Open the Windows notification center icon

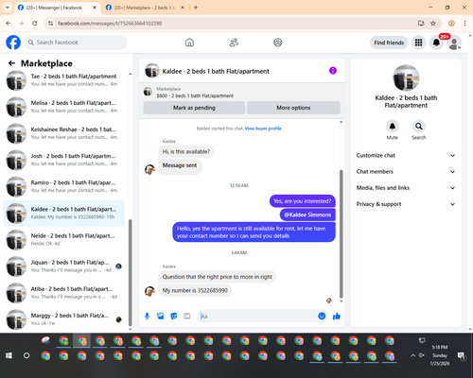(x=462, y=355)
